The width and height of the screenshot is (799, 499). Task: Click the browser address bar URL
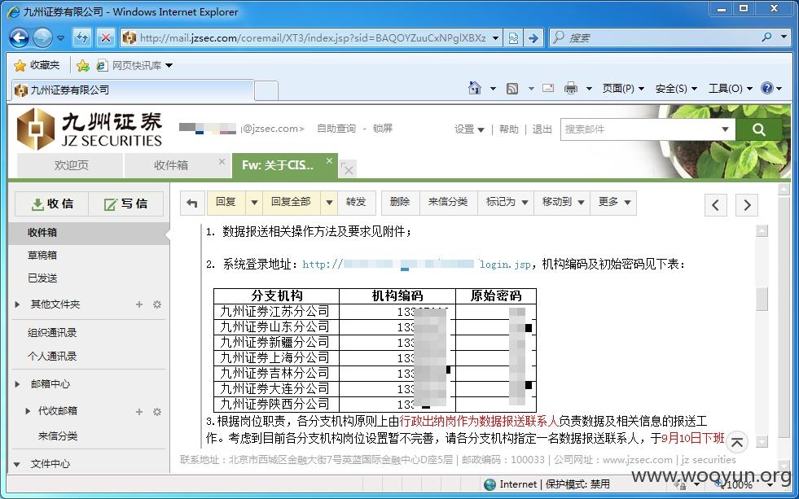[313, 38]
